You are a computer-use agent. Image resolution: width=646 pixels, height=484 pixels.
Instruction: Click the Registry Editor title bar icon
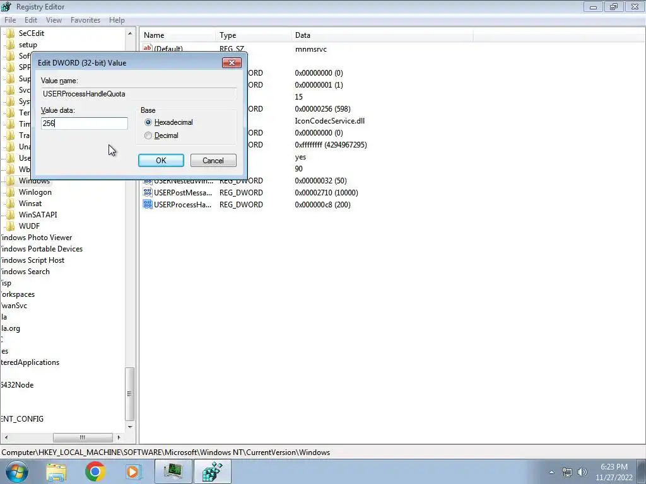coord(6,6)
